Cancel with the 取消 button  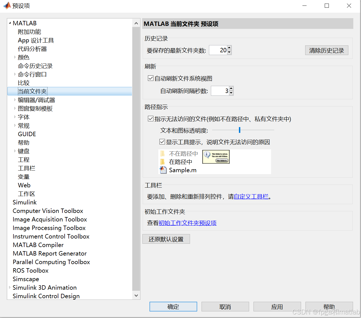225,307
